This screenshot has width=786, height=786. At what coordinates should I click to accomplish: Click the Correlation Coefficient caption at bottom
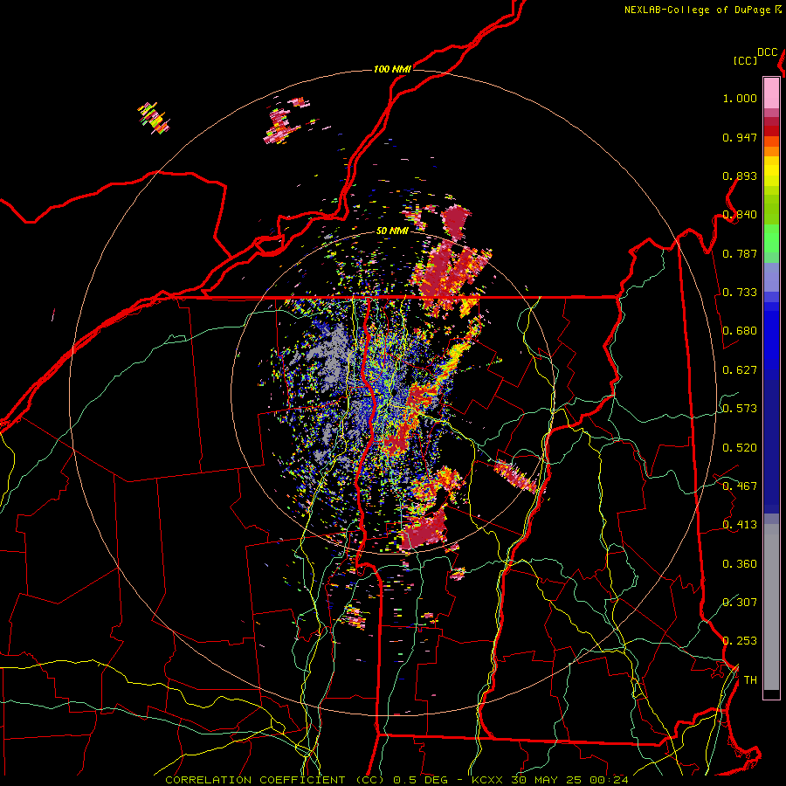point(396,780)
